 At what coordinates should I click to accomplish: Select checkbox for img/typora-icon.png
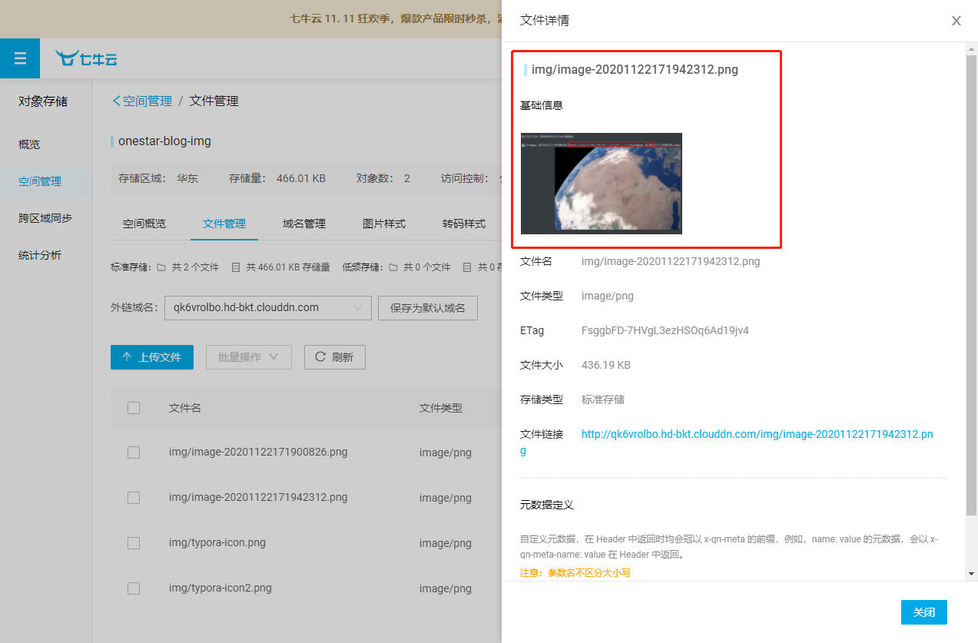point(134,543)
